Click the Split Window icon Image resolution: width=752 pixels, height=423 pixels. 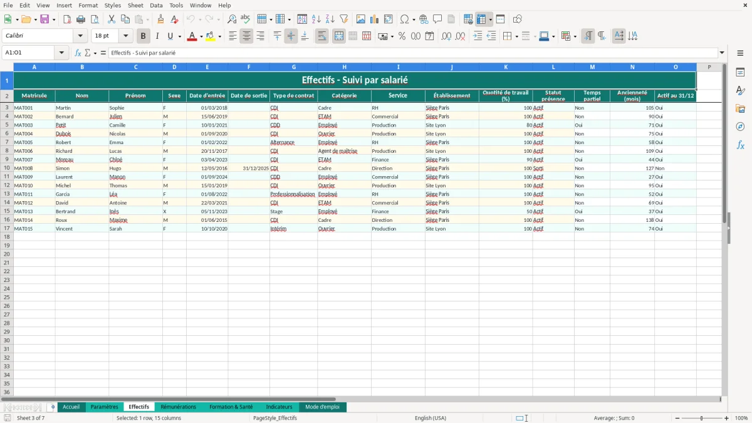(x=500, y=19)
